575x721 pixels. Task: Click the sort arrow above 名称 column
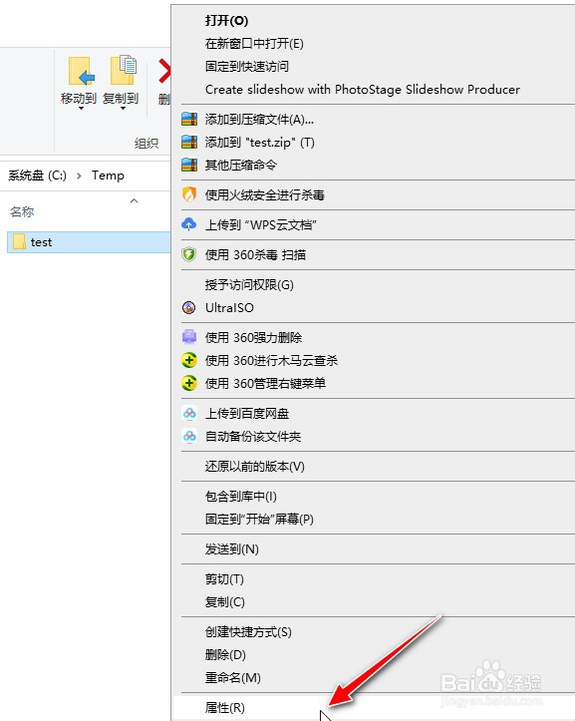[135, 200]
